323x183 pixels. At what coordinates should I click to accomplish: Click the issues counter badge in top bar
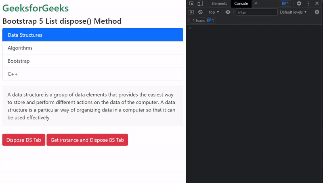[285, 4]
